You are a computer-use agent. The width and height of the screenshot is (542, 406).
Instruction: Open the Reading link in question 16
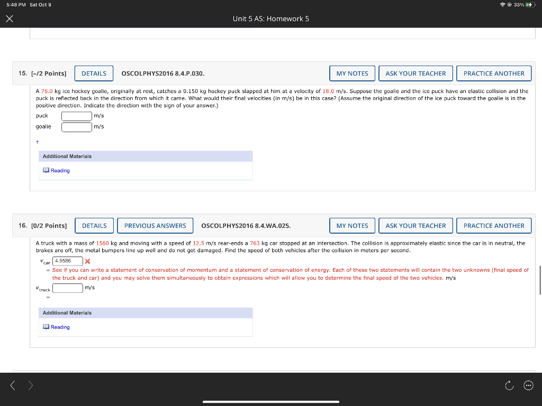pos(60,327)
